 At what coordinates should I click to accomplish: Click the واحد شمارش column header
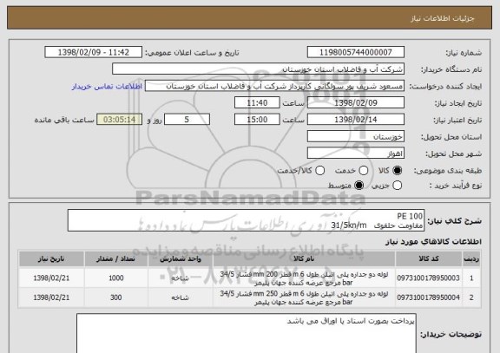pos(181,258)
